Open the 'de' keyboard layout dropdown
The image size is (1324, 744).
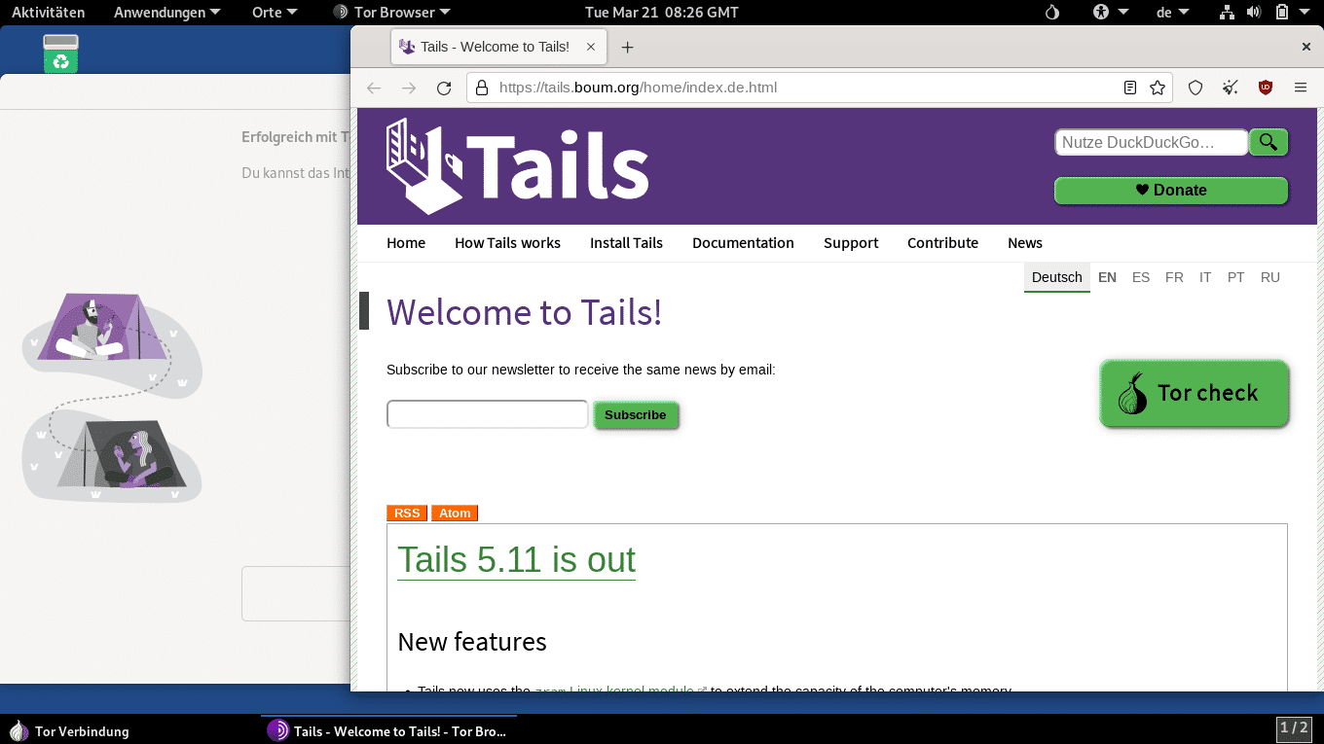1172,13
